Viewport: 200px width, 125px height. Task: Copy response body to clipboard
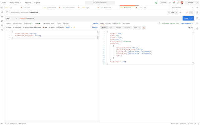[189, 27]
